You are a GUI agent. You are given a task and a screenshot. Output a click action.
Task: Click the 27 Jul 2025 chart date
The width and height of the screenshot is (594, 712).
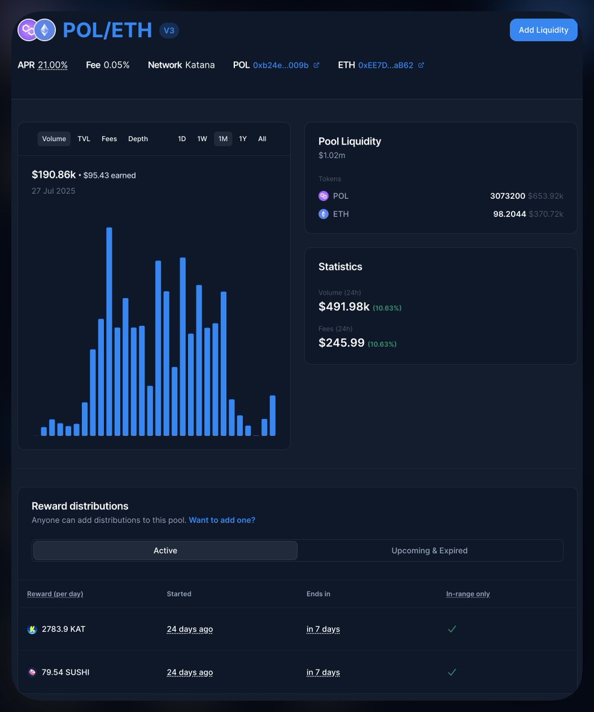(x=53, y=191)
